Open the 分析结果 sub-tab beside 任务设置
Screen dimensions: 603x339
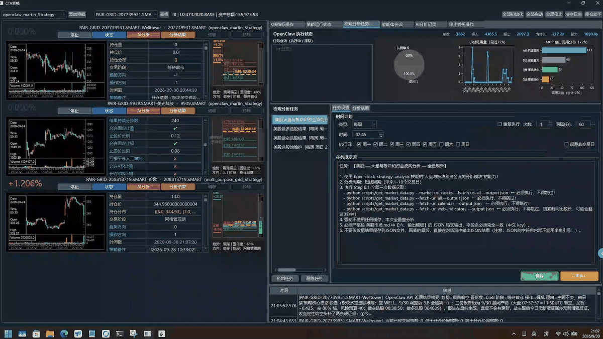pos(360,108)
